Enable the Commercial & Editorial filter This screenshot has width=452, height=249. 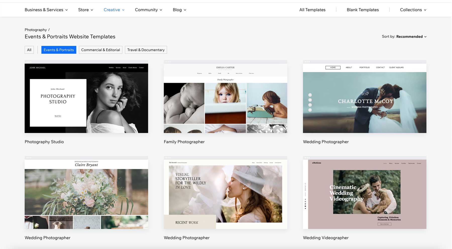[100, 50]
